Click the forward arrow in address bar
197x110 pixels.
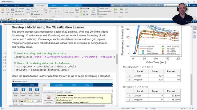coord(4,19)
